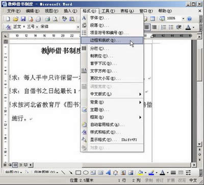Click the Bullets list icon
Image resolution: width=204 pixels, height=185 pixels.
pyautogui.click(x=171, y=27)
